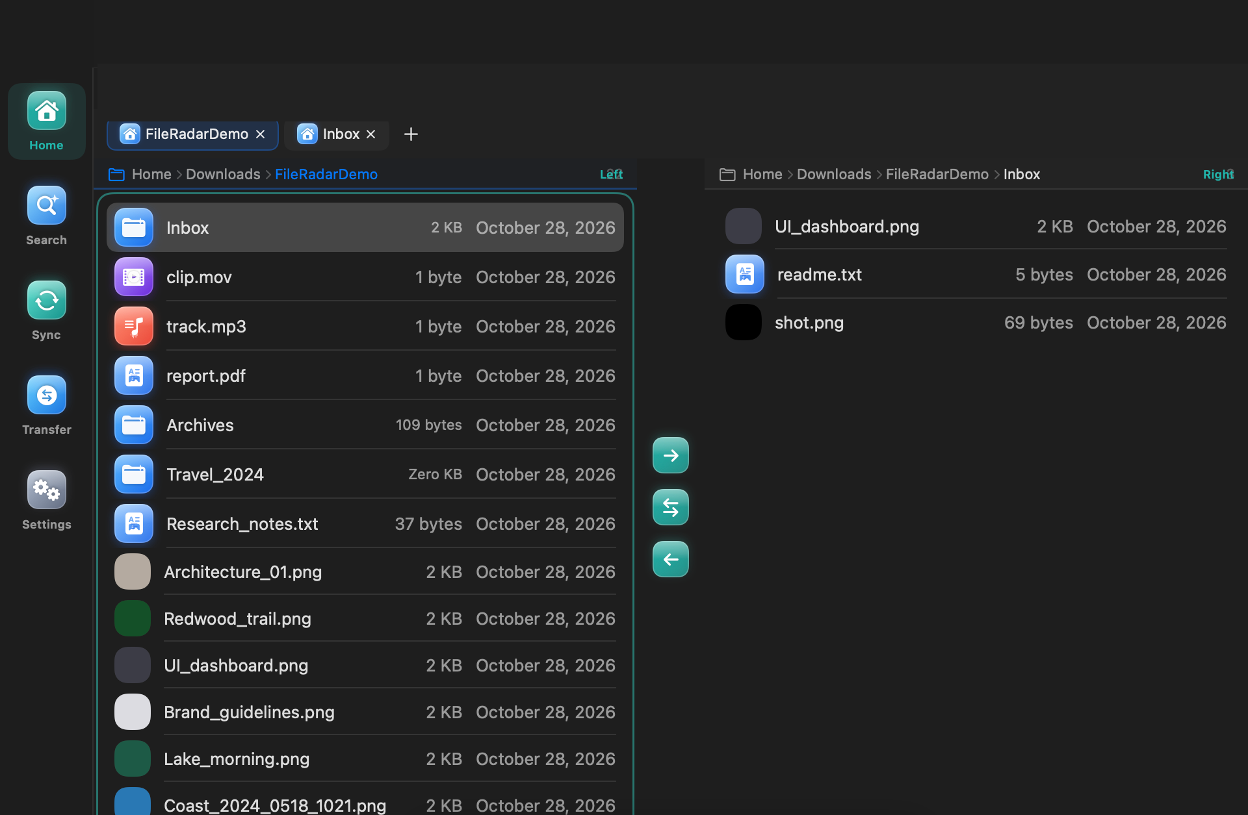
Task: Add a new tab with plus button
Action: point(411,134)
